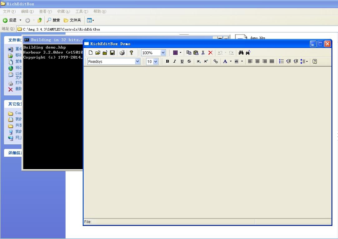
Task: Insert a hyperlink with the link icon
Action: [x=215, y=61]
